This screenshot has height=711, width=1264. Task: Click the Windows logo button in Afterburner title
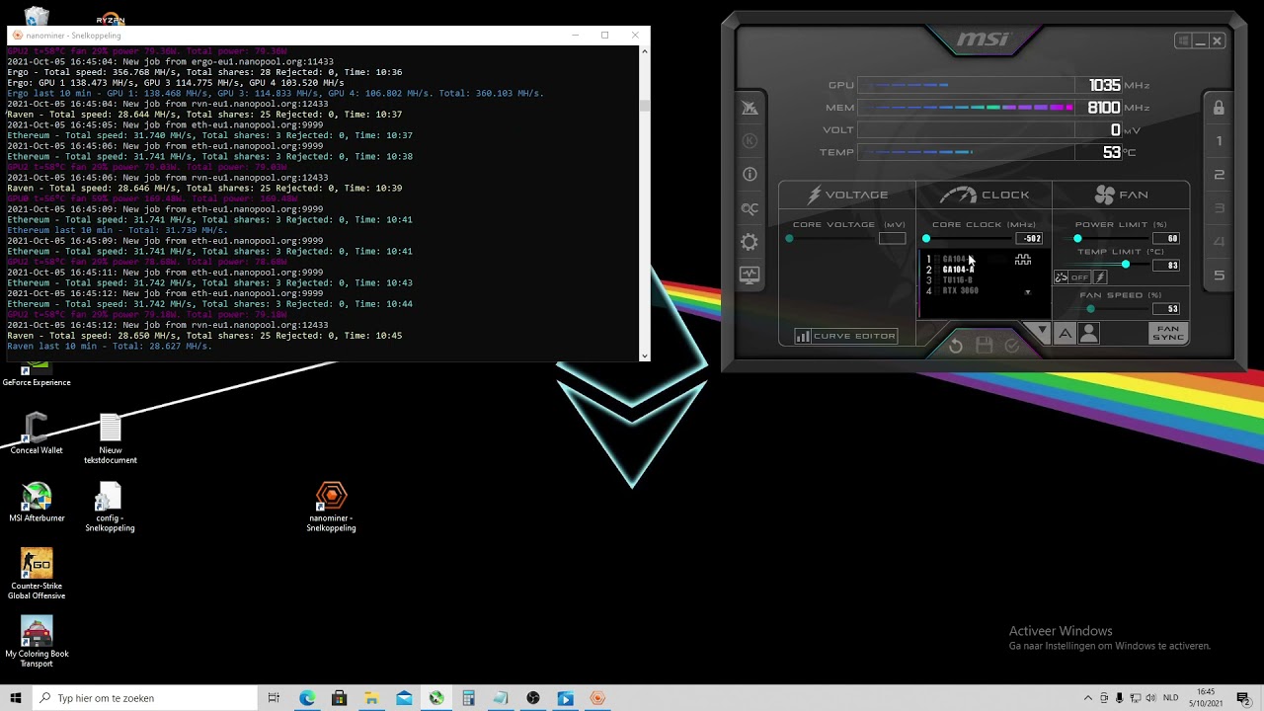tap(1182, 40)
